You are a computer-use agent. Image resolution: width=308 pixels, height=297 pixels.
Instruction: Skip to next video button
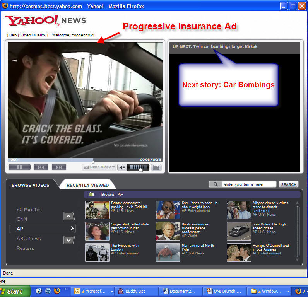(x=59, y=167)
